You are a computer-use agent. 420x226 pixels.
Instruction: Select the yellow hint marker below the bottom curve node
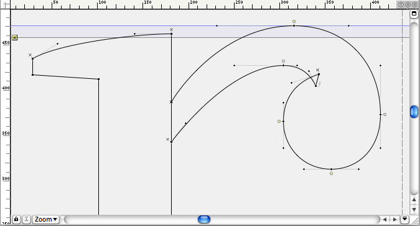332,174
